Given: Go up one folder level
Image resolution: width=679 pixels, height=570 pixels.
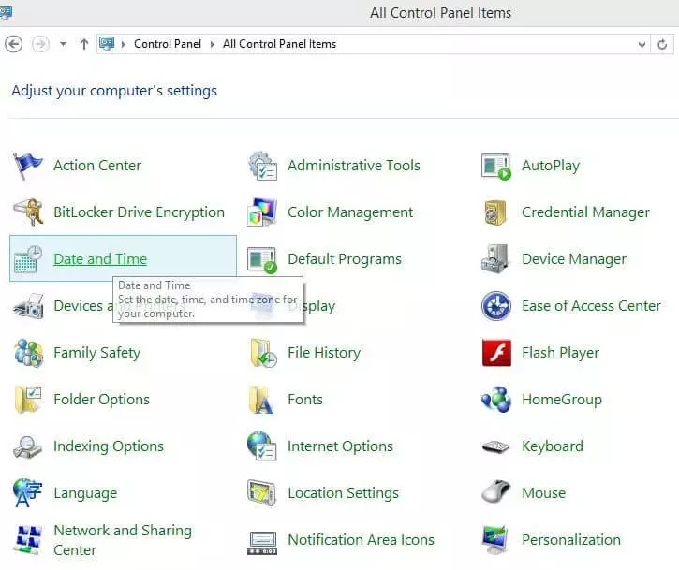Looking at the screenshot, I should tap(84, 44).
